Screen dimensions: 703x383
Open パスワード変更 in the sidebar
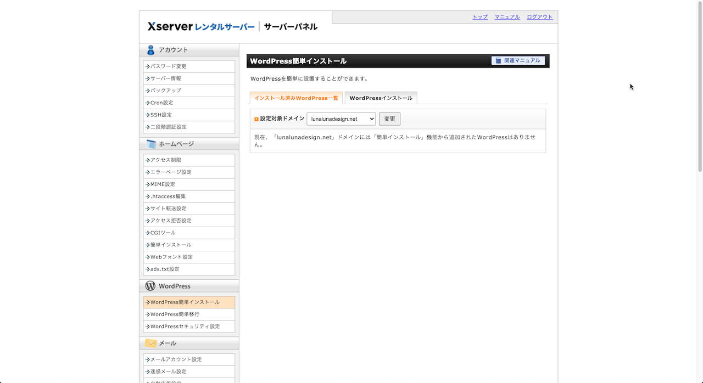(169, 66)
